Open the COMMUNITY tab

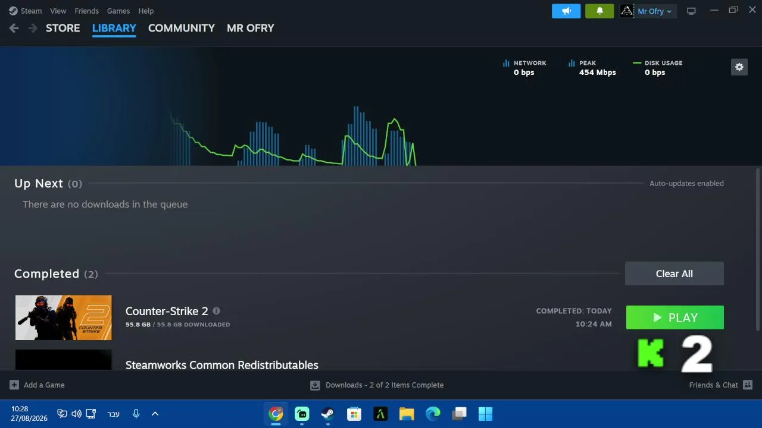[x=182, y=28]
